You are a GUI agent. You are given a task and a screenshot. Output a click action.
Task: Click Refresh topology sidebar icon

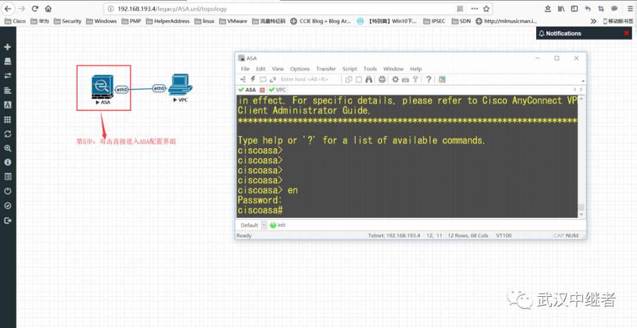pyautogui.click(x=7, y=134)
